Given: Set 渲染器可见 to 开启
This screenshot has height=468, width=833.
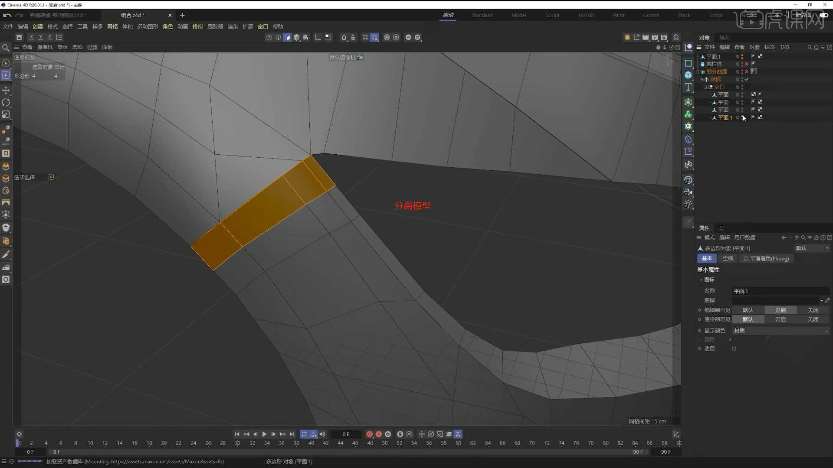Looking at the screenshot, I should (x=780, y=319).
